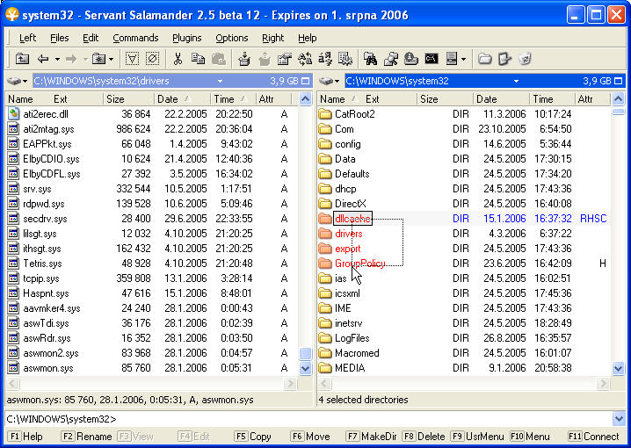Click left panel scroll down arrow
Image resolution: width=631 pixels, height=448 pixels.
pos(306,368)
